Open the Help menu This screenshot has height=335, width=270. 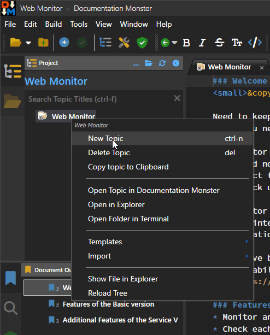164,25
